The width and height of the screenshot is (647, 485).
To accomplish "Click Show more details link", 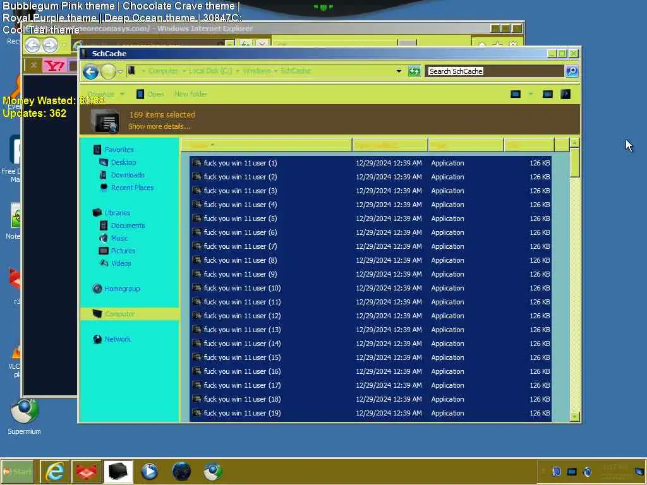I will [x=159, y=126].
